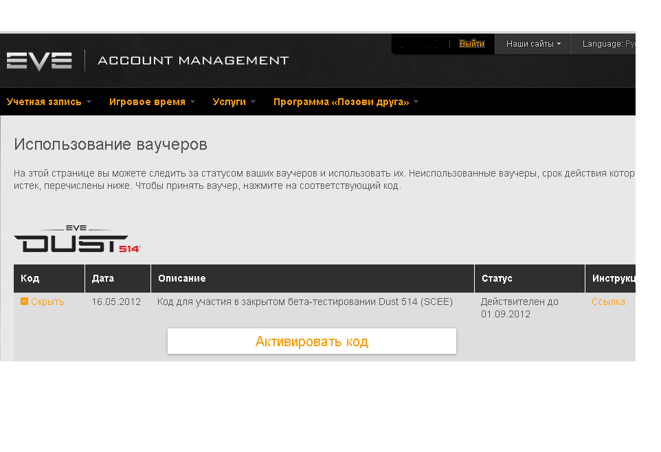Image resolution: width=661 pixels, height=452 pixels.
Task: Collapse voucher row via minus icon
Action: click(x=24, y=302)
